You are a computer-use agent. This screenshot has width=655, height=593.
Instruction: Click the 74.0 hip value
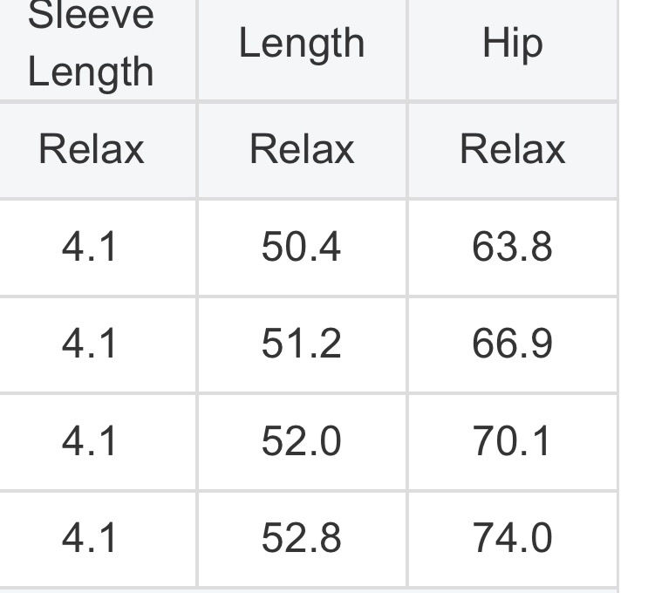pyautogui.click(x=512, y=538)
